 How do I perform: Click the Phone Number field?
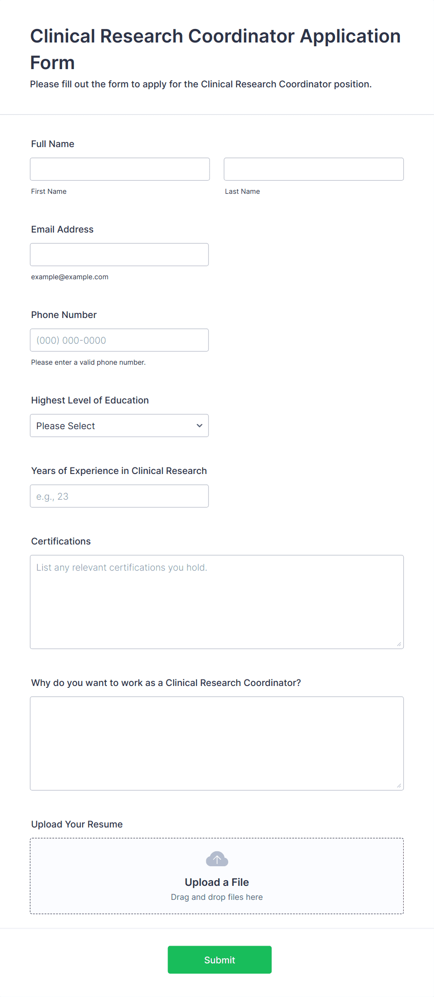(119, 340)
